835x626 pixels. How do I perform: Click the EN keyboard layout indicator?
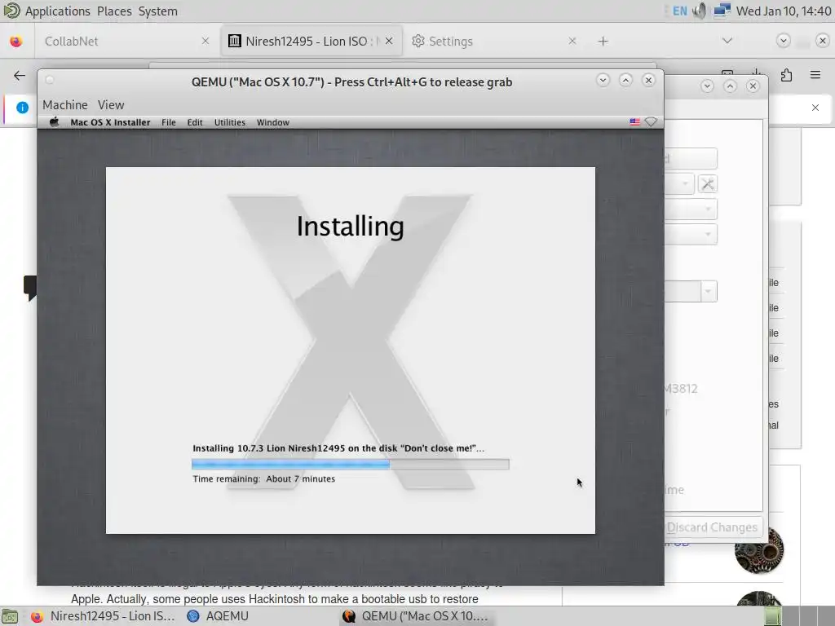(680, 11)
